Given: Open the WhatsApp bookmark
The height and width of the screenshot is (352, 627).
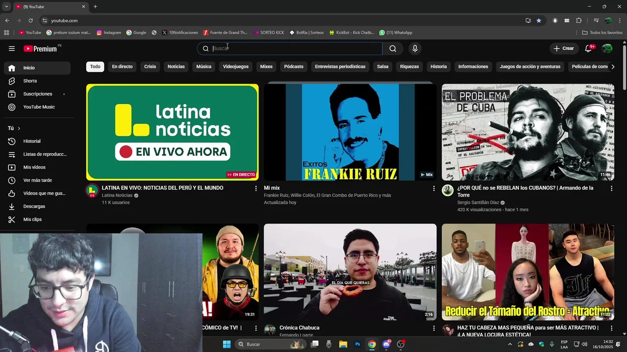Looking at the screenshot, I should [396, 33].
